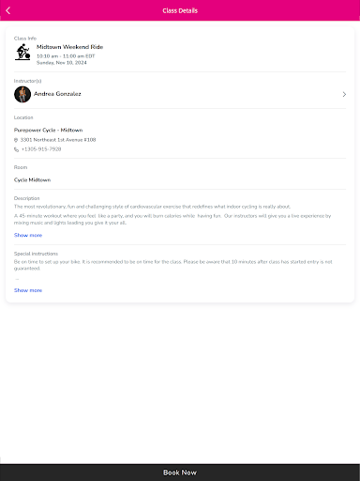The height and width of the screenshot is (481, 360).
Task: Select the Purepower Cycle - Midtown location name
Action: 48,130
